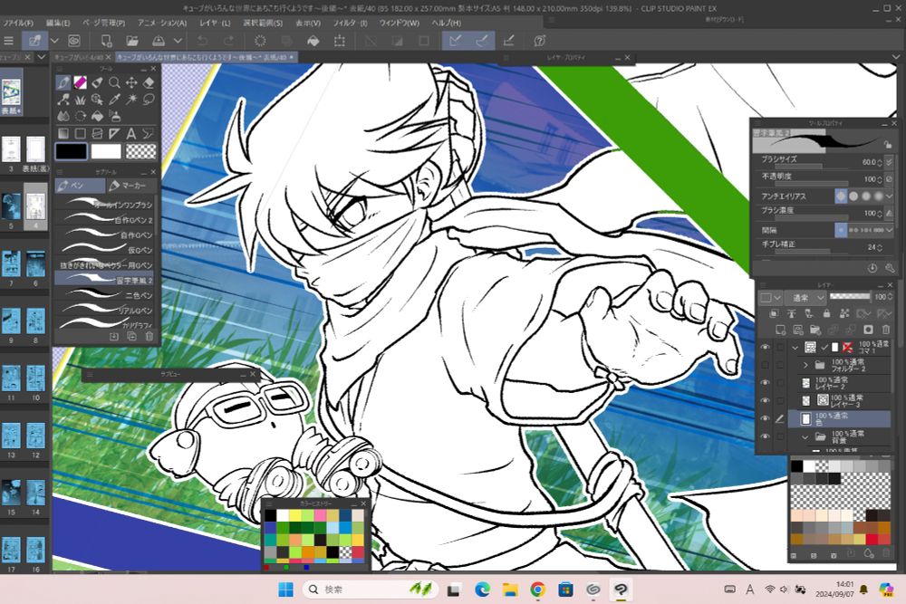906x604 pixels.
Task: Toggle snap to ruler in command bar
Action: pyautogui.click(x=456, y=41)
